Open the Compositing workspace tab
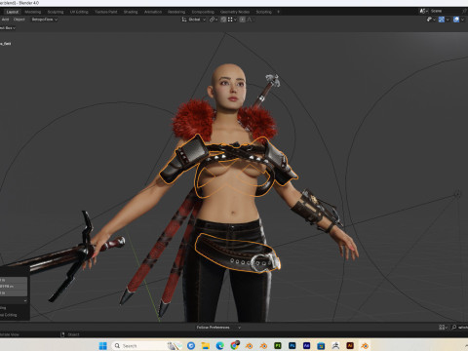Viewport: 468px width, 351px height. [203, 12]
